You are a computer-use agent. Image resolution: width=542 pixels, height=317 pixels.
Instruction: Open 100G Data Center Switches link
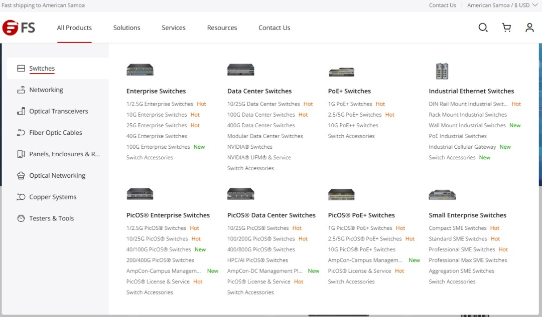point(260,115)
